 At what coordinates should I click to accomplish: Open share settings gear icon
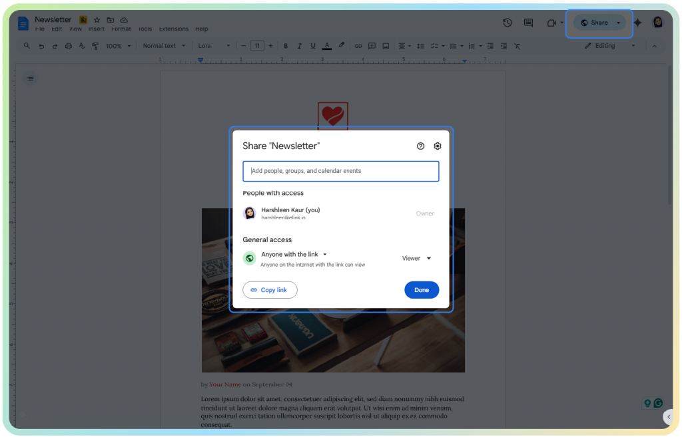pyautogui.click(x=438, y=146)
